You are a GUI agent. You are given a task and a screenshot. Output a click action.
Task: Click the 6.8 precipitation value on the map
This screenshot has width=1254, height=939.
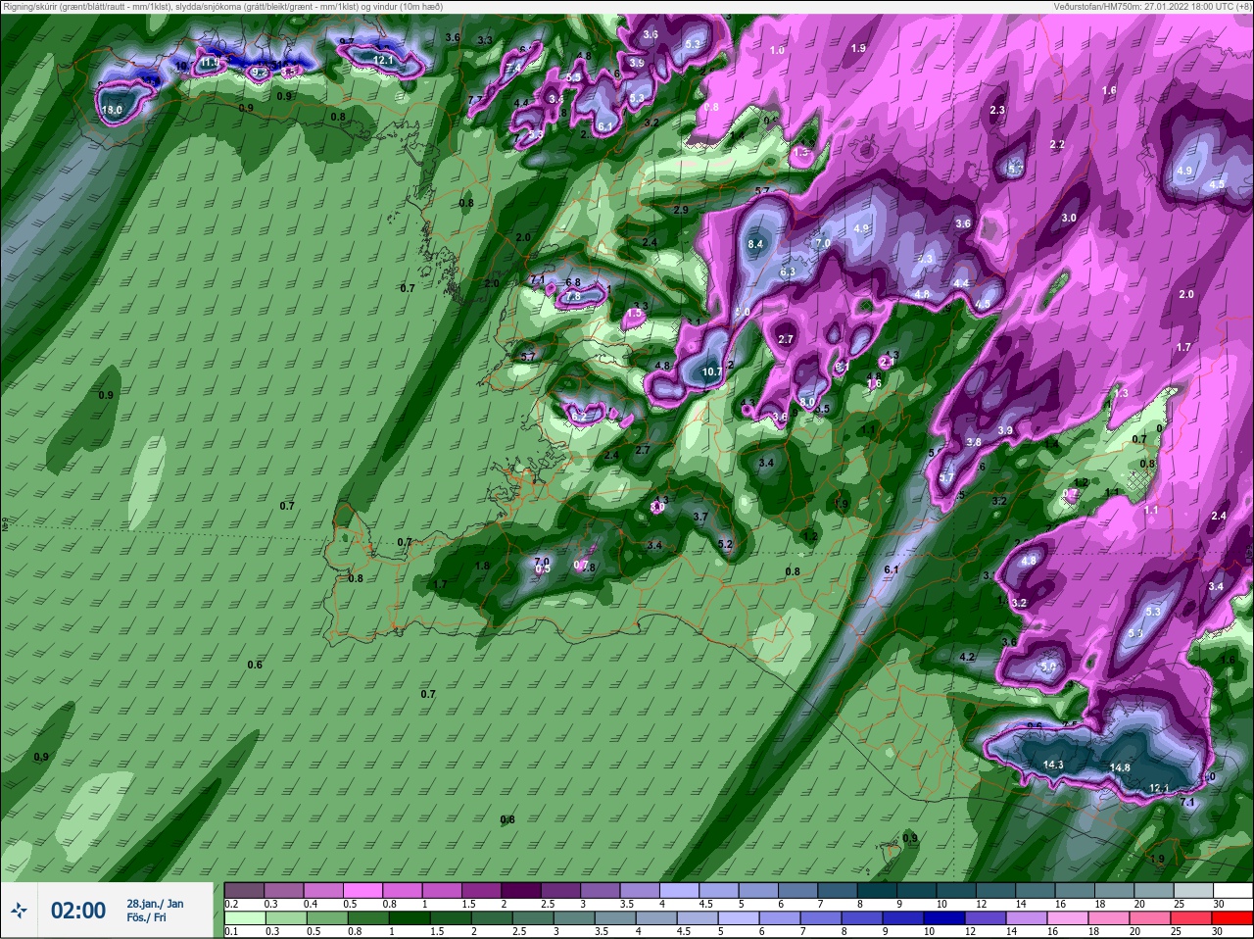573,283
